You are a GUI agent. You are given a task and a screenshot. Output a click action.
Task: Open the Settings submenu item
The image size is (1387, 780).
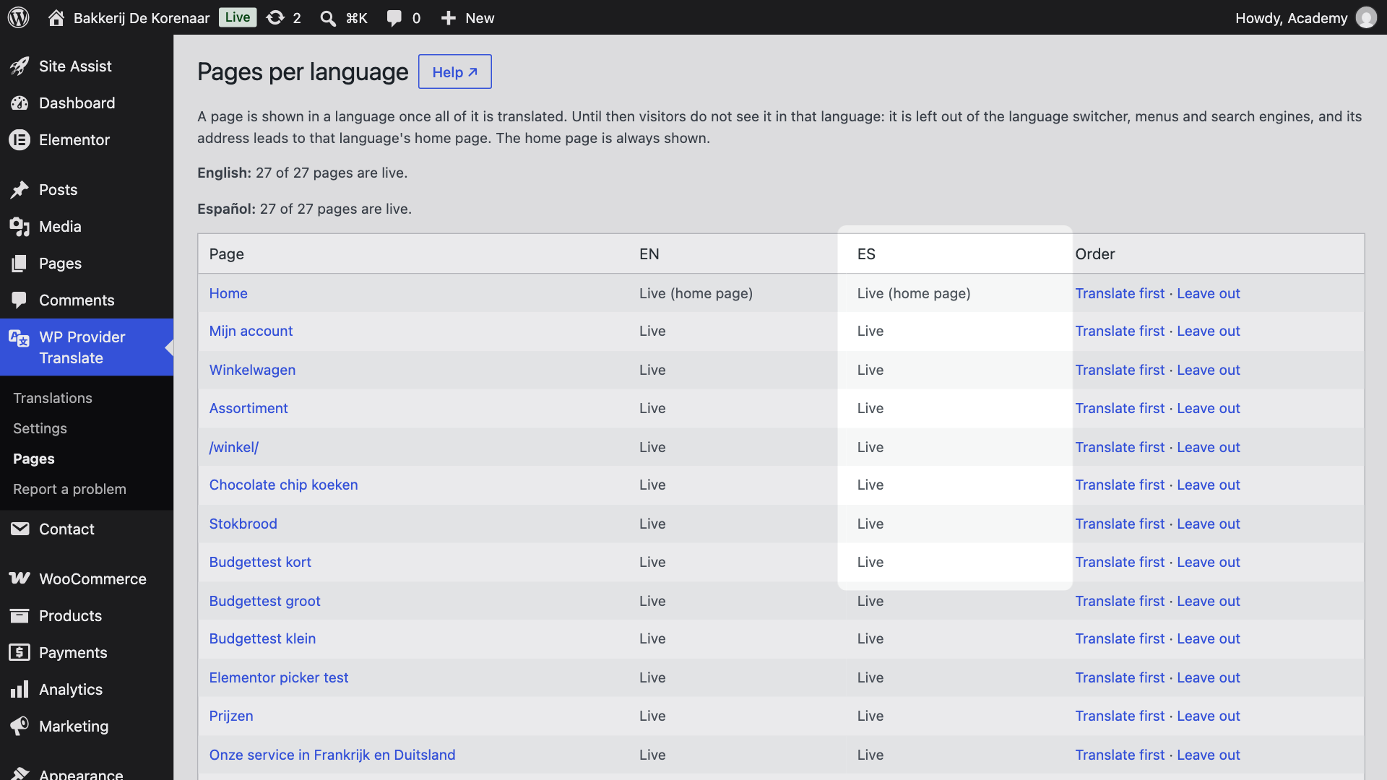pos(40,428)
